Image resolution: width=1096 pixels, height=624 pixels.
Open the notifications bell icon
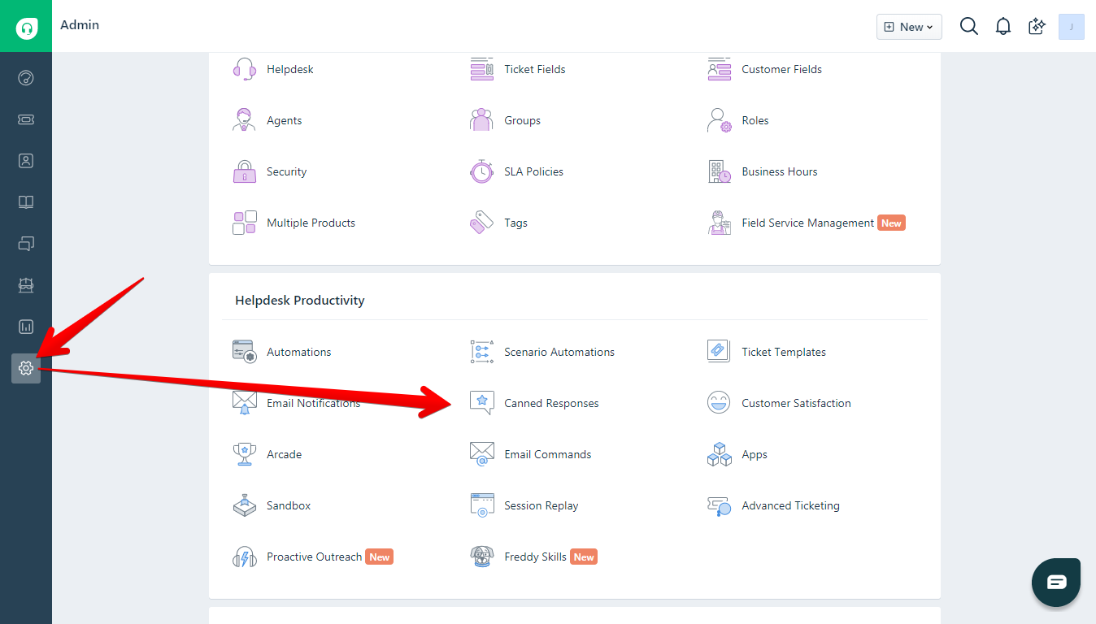(1003, 26)
